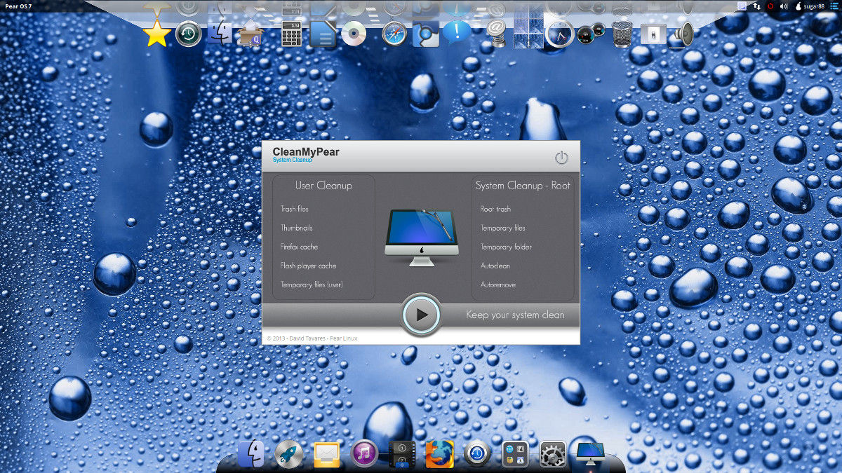
Task: Launch the Calculator from the top dock
Action: point(291,32)
